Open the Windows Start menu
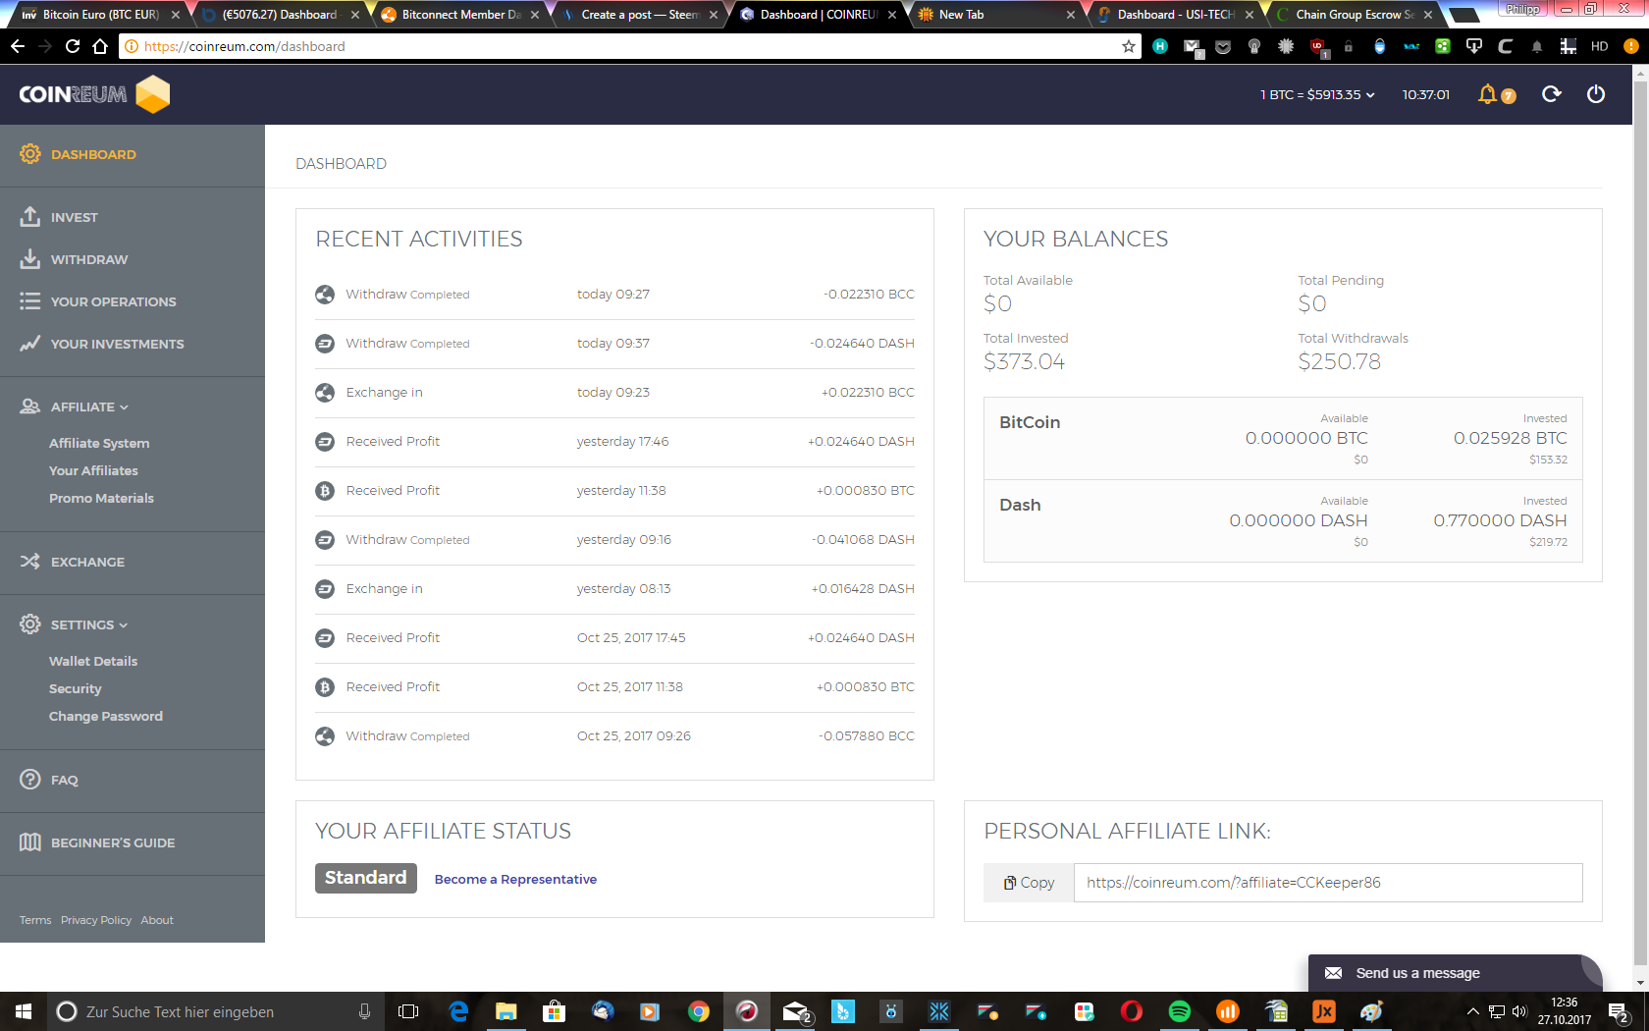 24,1011
